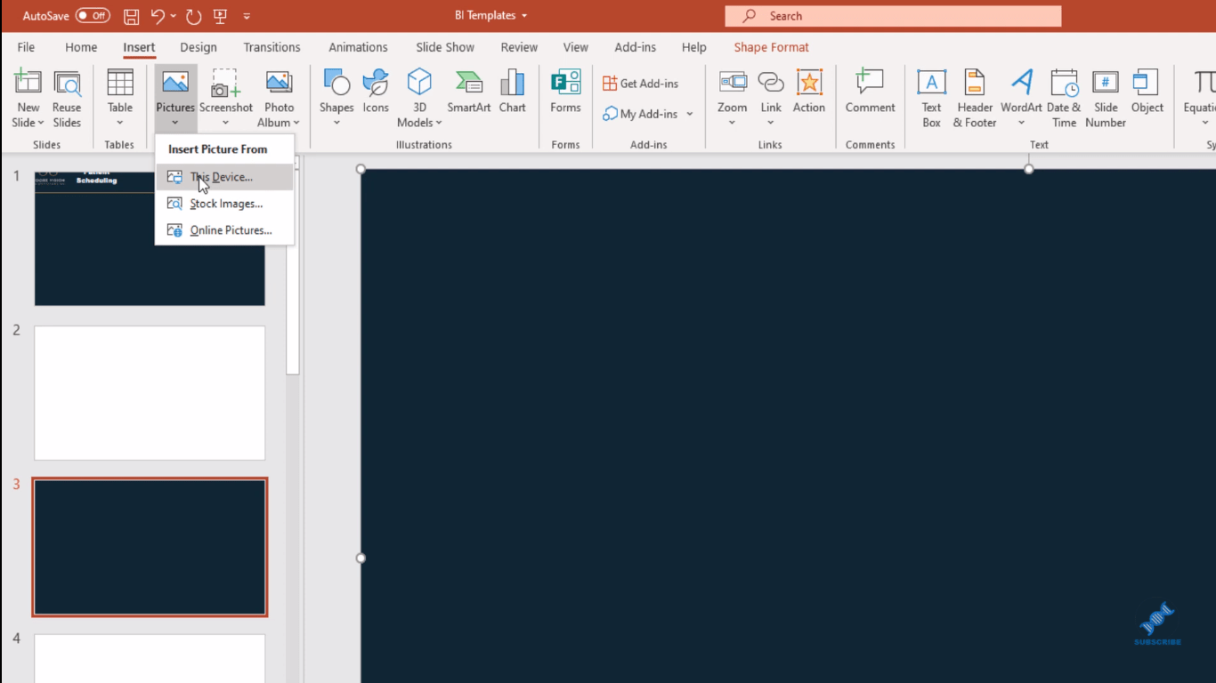The width and height of the screenshot is (1216, 683).
Task: Select slide 3 thumbnail
Action: pyautogui.click(x=150, y=547)
